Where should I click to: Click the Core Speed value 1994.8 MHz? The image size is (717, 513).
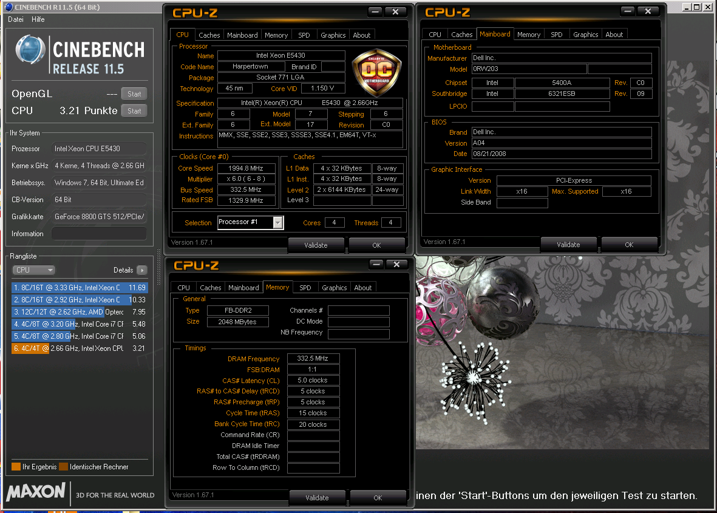(x=246, y=168)
